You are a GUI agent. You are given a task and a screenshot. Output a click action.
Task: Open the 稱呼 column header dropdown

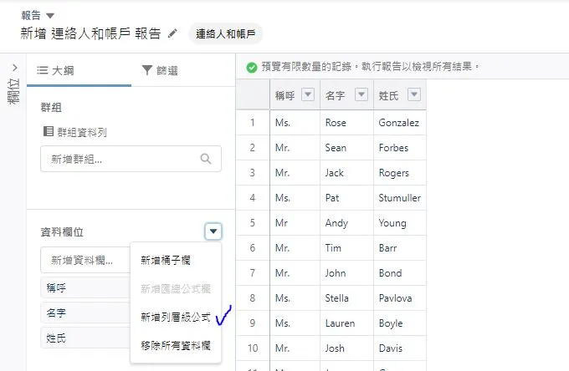click(x=308, y=94)
